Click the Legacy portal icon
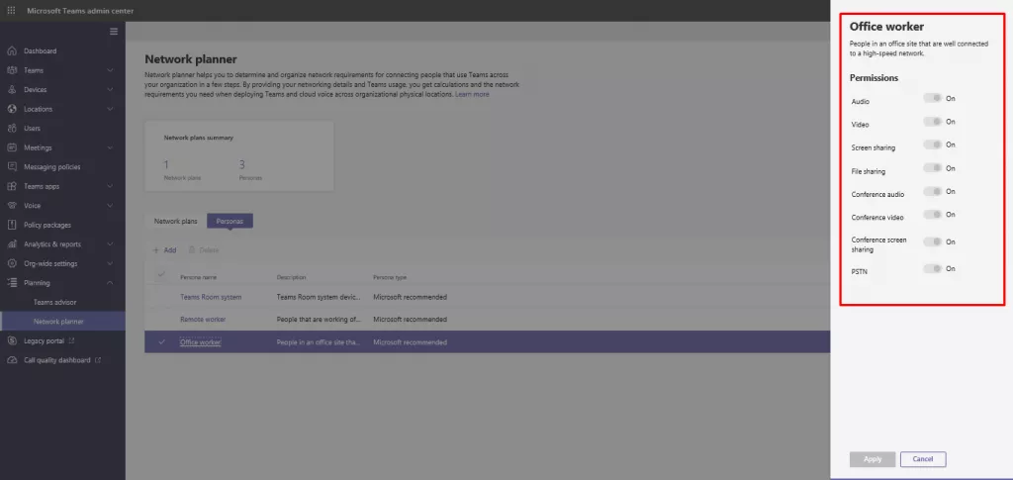This screenshot has height=480, width=1013. (12, 340)
